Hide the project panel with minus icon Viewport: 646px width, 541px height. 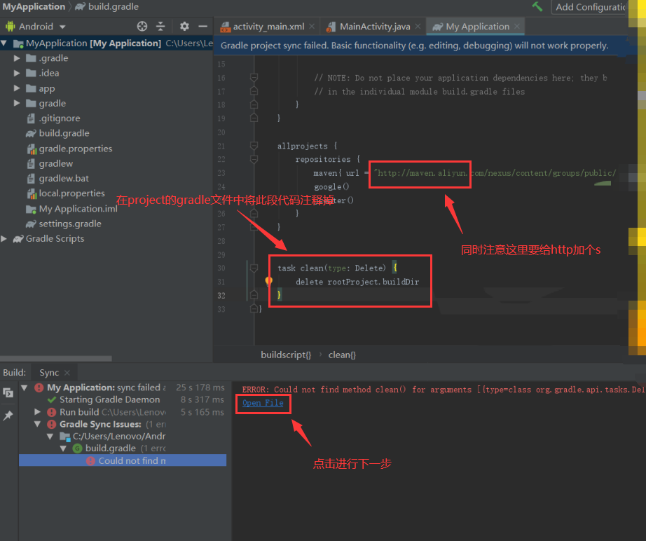point(202,27)
